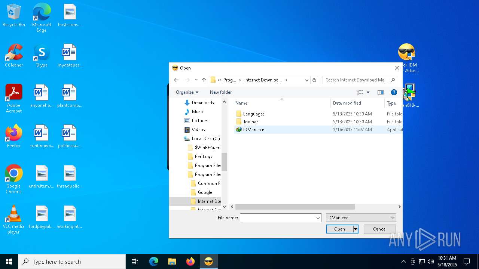Open the CCleaner desktop shortcut
Viewport: 479px width, 269px height.
pyautogui.click(x=14, y=56)
